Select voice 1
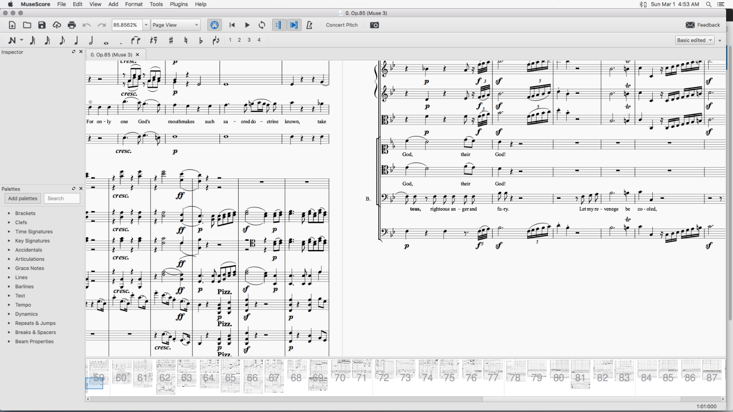Image resolution: width=733 pixels, height=412 pixels. [230, 40]
